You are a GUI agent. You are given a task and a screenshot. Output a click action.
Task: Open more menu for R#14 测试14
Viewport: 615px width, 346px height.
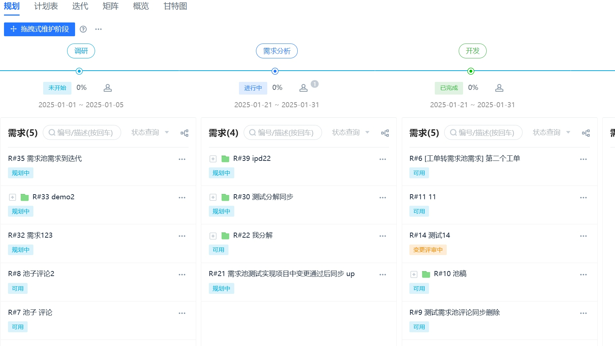(583, 236)
